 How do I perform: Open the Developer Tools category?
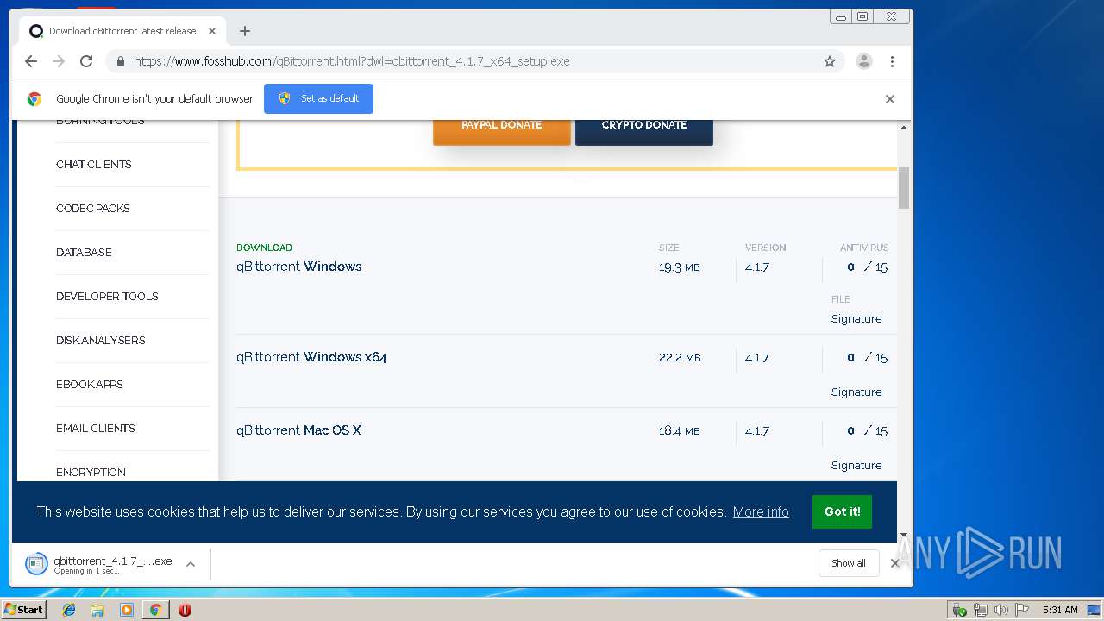(x=107, y=296)
